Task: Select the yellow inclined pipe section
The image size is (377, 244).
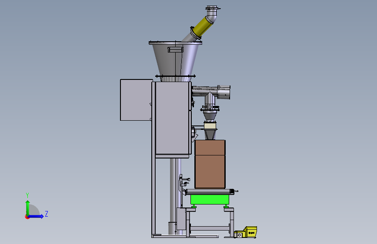Action: (x=204, y=26)
